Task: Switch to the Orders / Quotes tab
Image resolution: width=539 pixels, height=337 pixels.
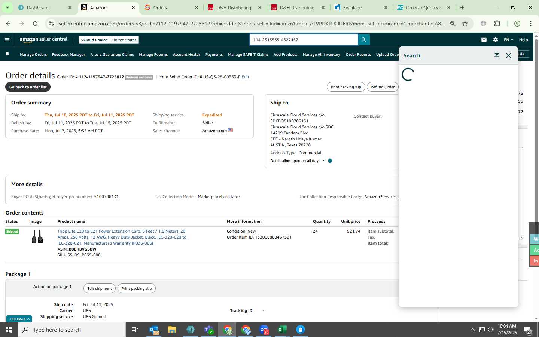Action: click(x=424, y=7)
